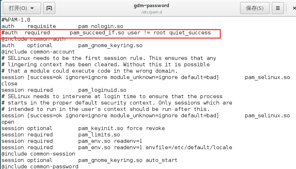Click on pam_gnome_keyring.so auth optional line

tap(72, 45)
